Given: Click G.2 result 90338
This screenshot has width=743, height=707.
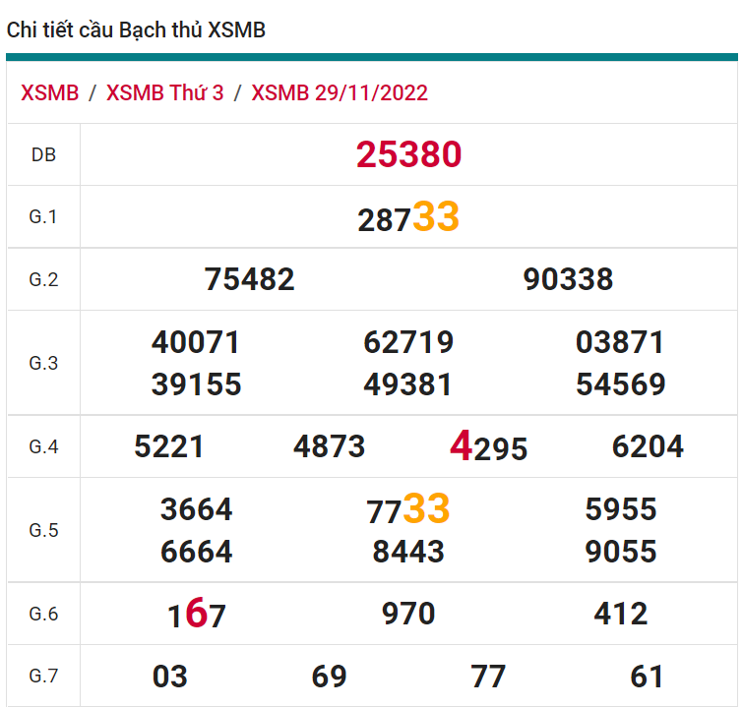Looking at the screenshot, I should click(x=568, y=279).
